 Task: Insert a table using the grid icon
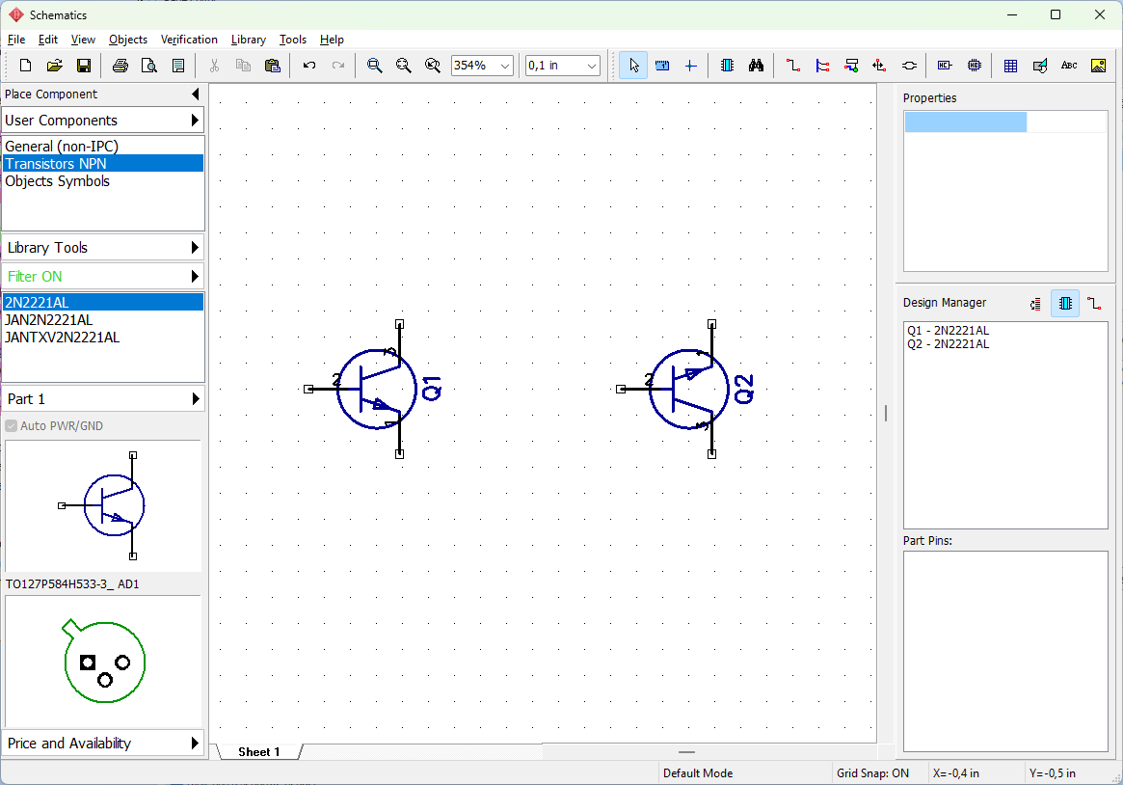(x=1010, y=66)
